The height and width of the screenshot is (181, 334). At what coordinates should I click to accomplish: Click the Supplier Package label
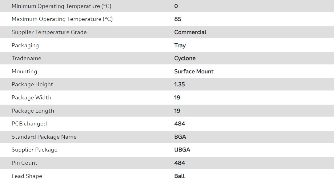[x=34, y=150]
